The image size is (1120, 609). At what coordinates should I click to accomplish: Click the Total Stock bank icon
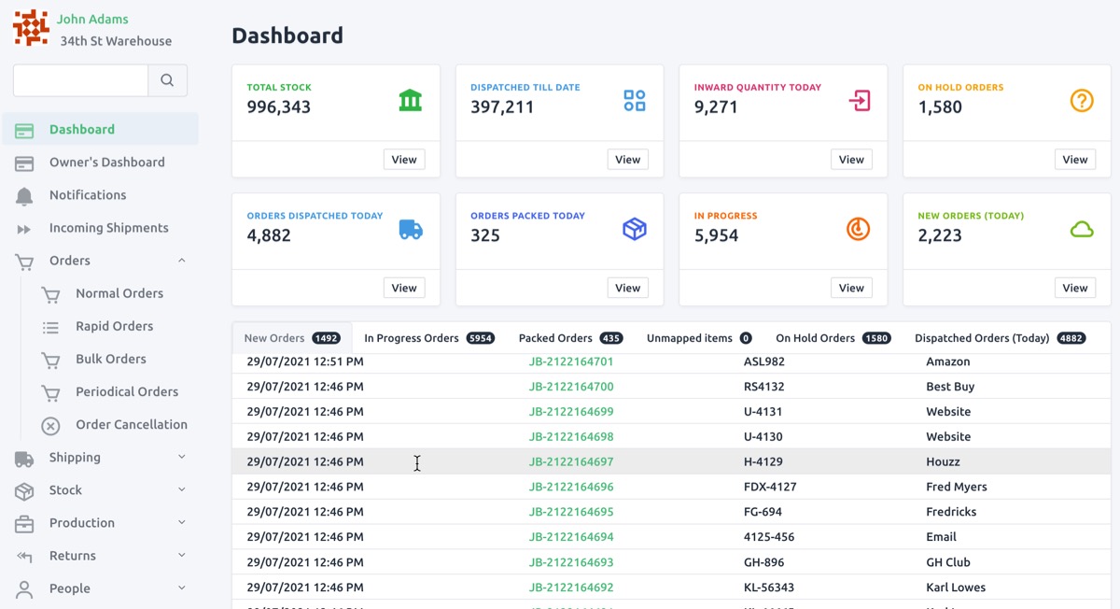410,100
